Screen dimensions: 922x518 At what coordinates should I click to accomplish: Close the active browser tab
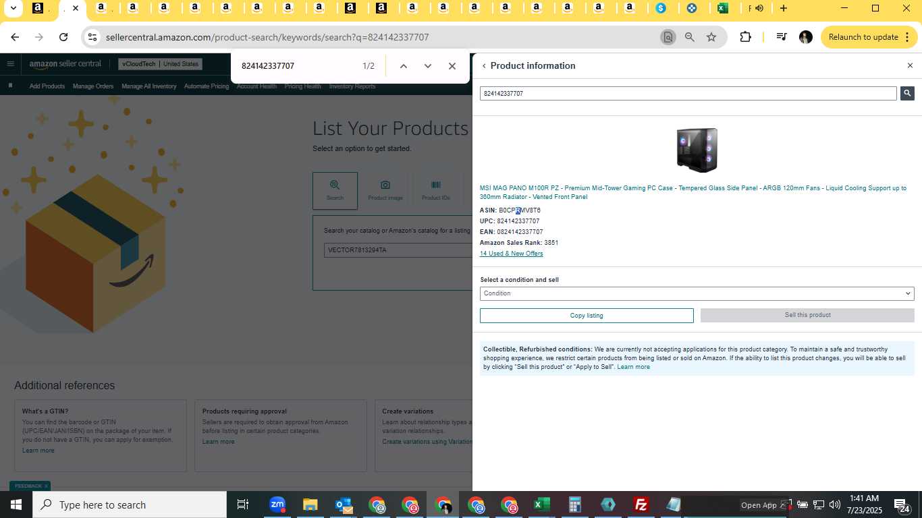pos(76,8)
